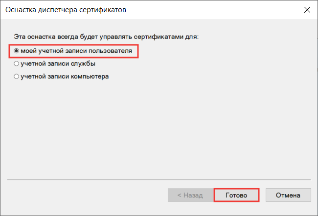Go back using the '< Назад' button
318x216 pixels.
[190, 195]
